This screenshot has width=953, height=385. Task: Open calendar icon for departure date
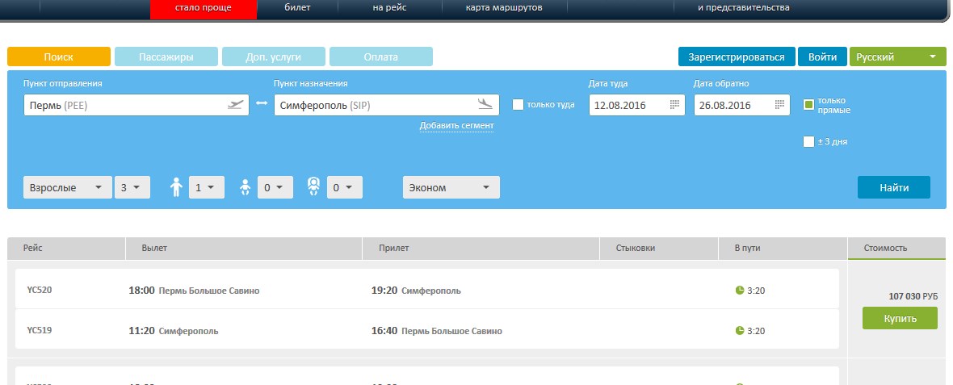[x=674, y=105]
